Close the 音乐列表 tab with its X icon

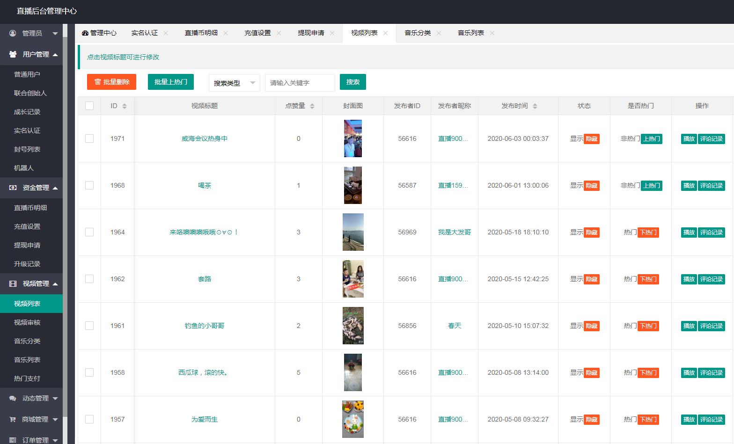(492, 33)
